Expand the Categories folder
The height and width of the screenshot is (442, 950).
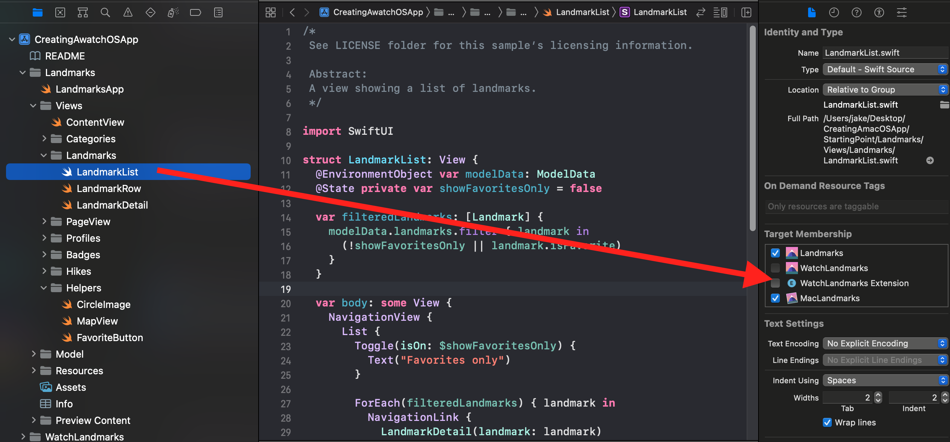coord(44,139)
